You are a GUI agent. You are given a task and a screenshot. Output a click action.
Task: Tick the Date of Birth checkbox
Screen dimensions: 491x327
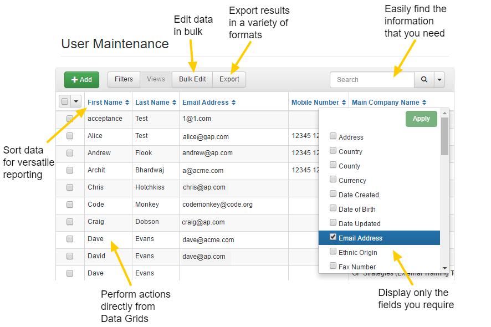click(333, 208)
